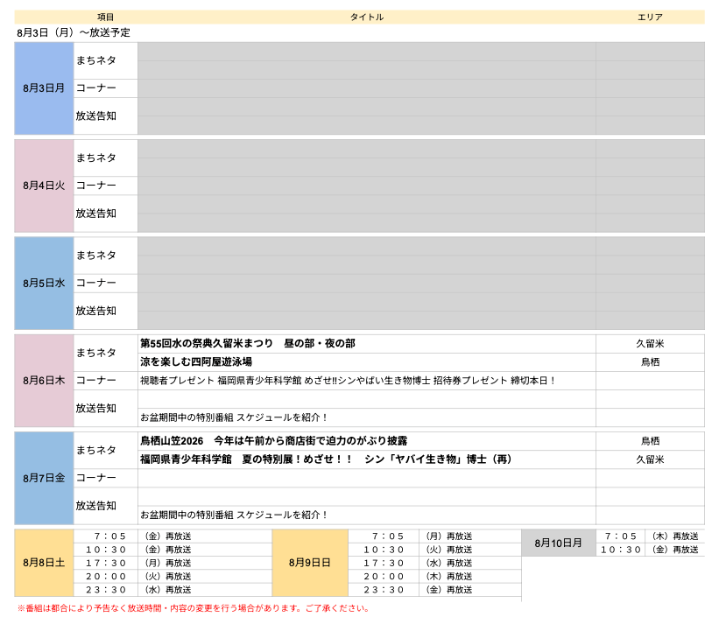Select the 8月9日日 date cell
Image resolution: width=719 pixels, height=624 pixels.
[310, 563]
